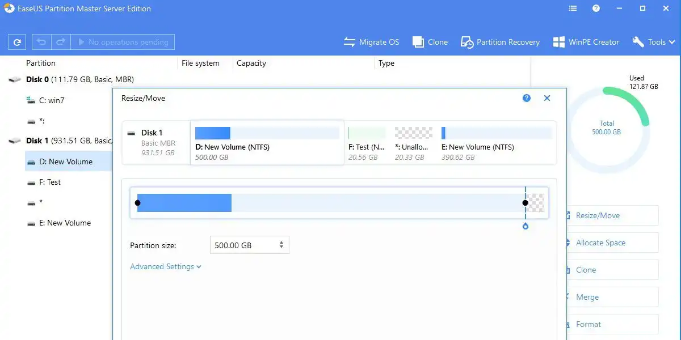This screenshot has height=340, width=681.
Task: Click the redo arrow icon
Action: 61,42
